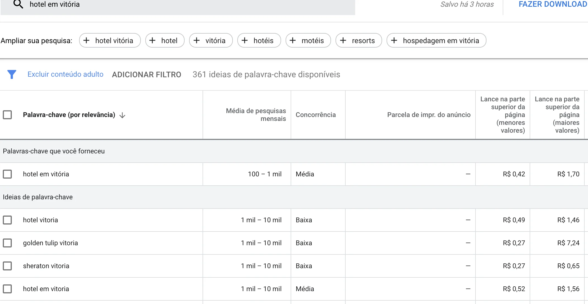Click ADICIONAR FILTRO button
The image size is (588, 304).
(146, 74)
